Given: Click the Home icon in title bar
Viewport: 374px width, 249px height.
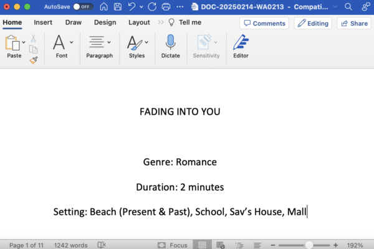Looking at the screenshot, I should [103, 7].
